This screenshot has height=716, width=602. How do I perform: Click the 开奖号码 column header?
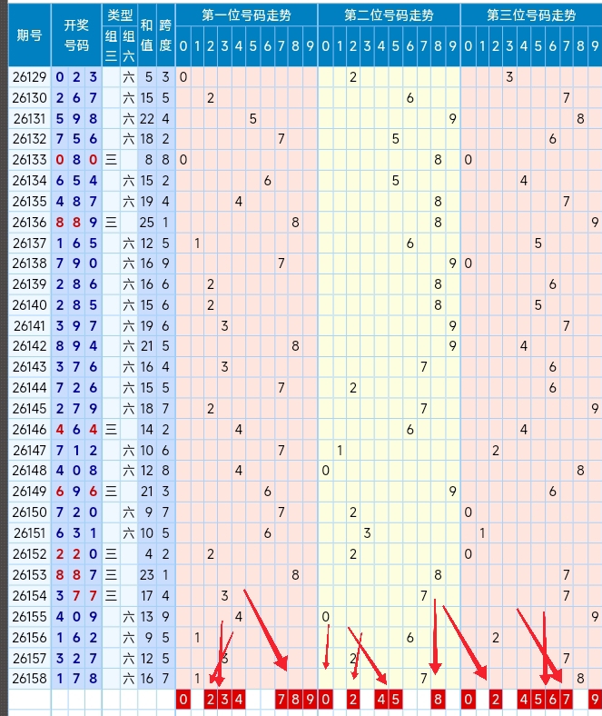76,35
